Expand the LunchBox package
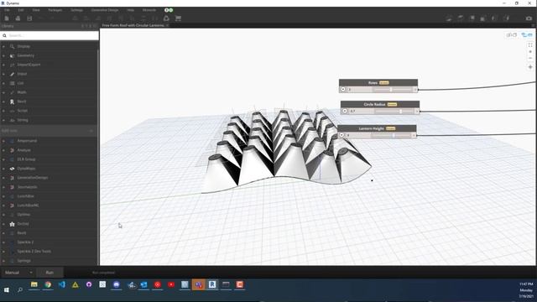Viewport: 537px width, 302px height. click(3, 196)
